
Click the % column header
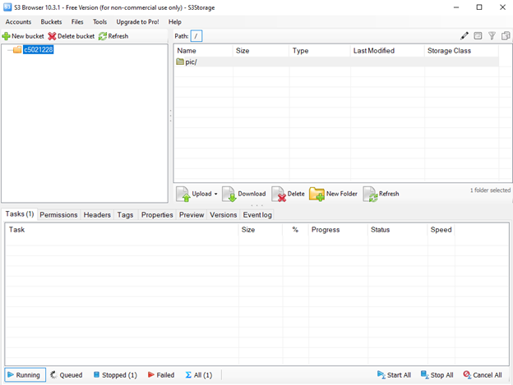[x=295, y=230]
